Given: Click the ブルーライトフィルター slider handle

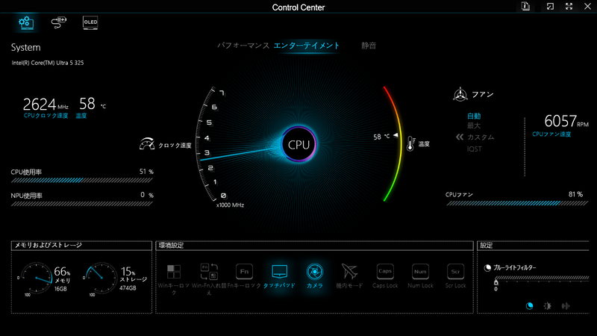Looking at the screenshot, I should point(496,282).
